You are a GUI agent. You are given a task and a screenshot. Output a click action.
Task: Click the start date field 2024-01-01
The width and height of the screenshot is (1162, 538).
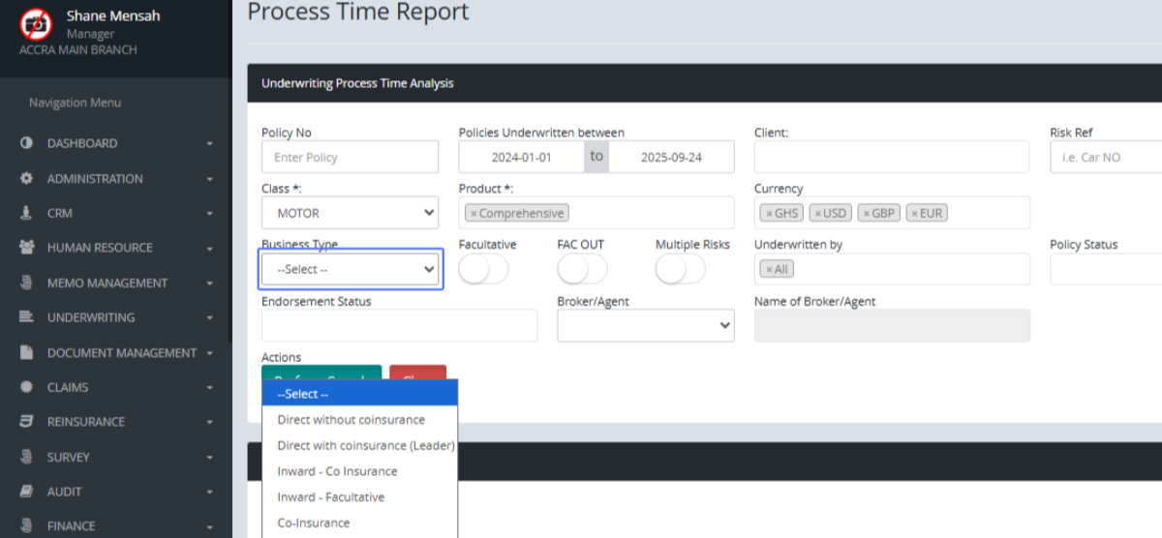pyautogui.click(x=521, y=157)
